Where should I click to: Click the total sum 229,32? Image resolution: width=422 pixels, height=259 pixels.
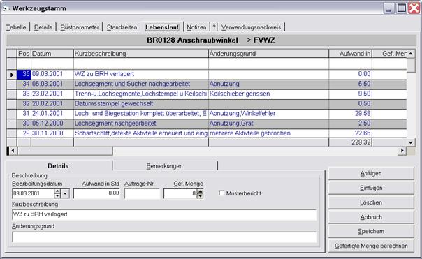pyautogui.click(x=351, y=142)
